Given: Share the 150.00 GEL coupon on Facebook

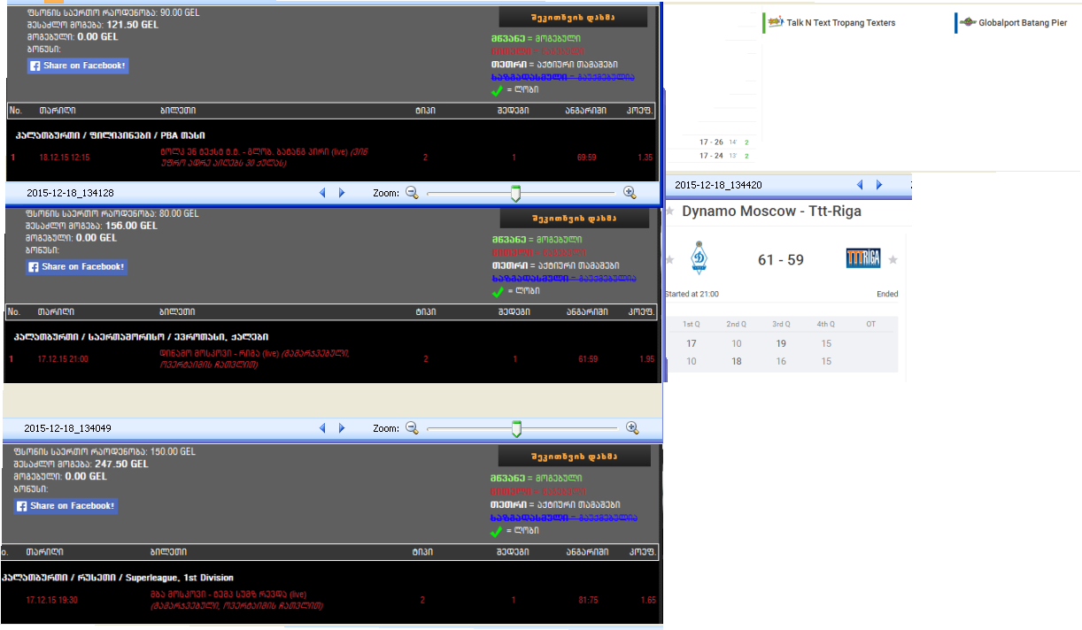Looking at the screenshot, I should (x=66, y=506).
